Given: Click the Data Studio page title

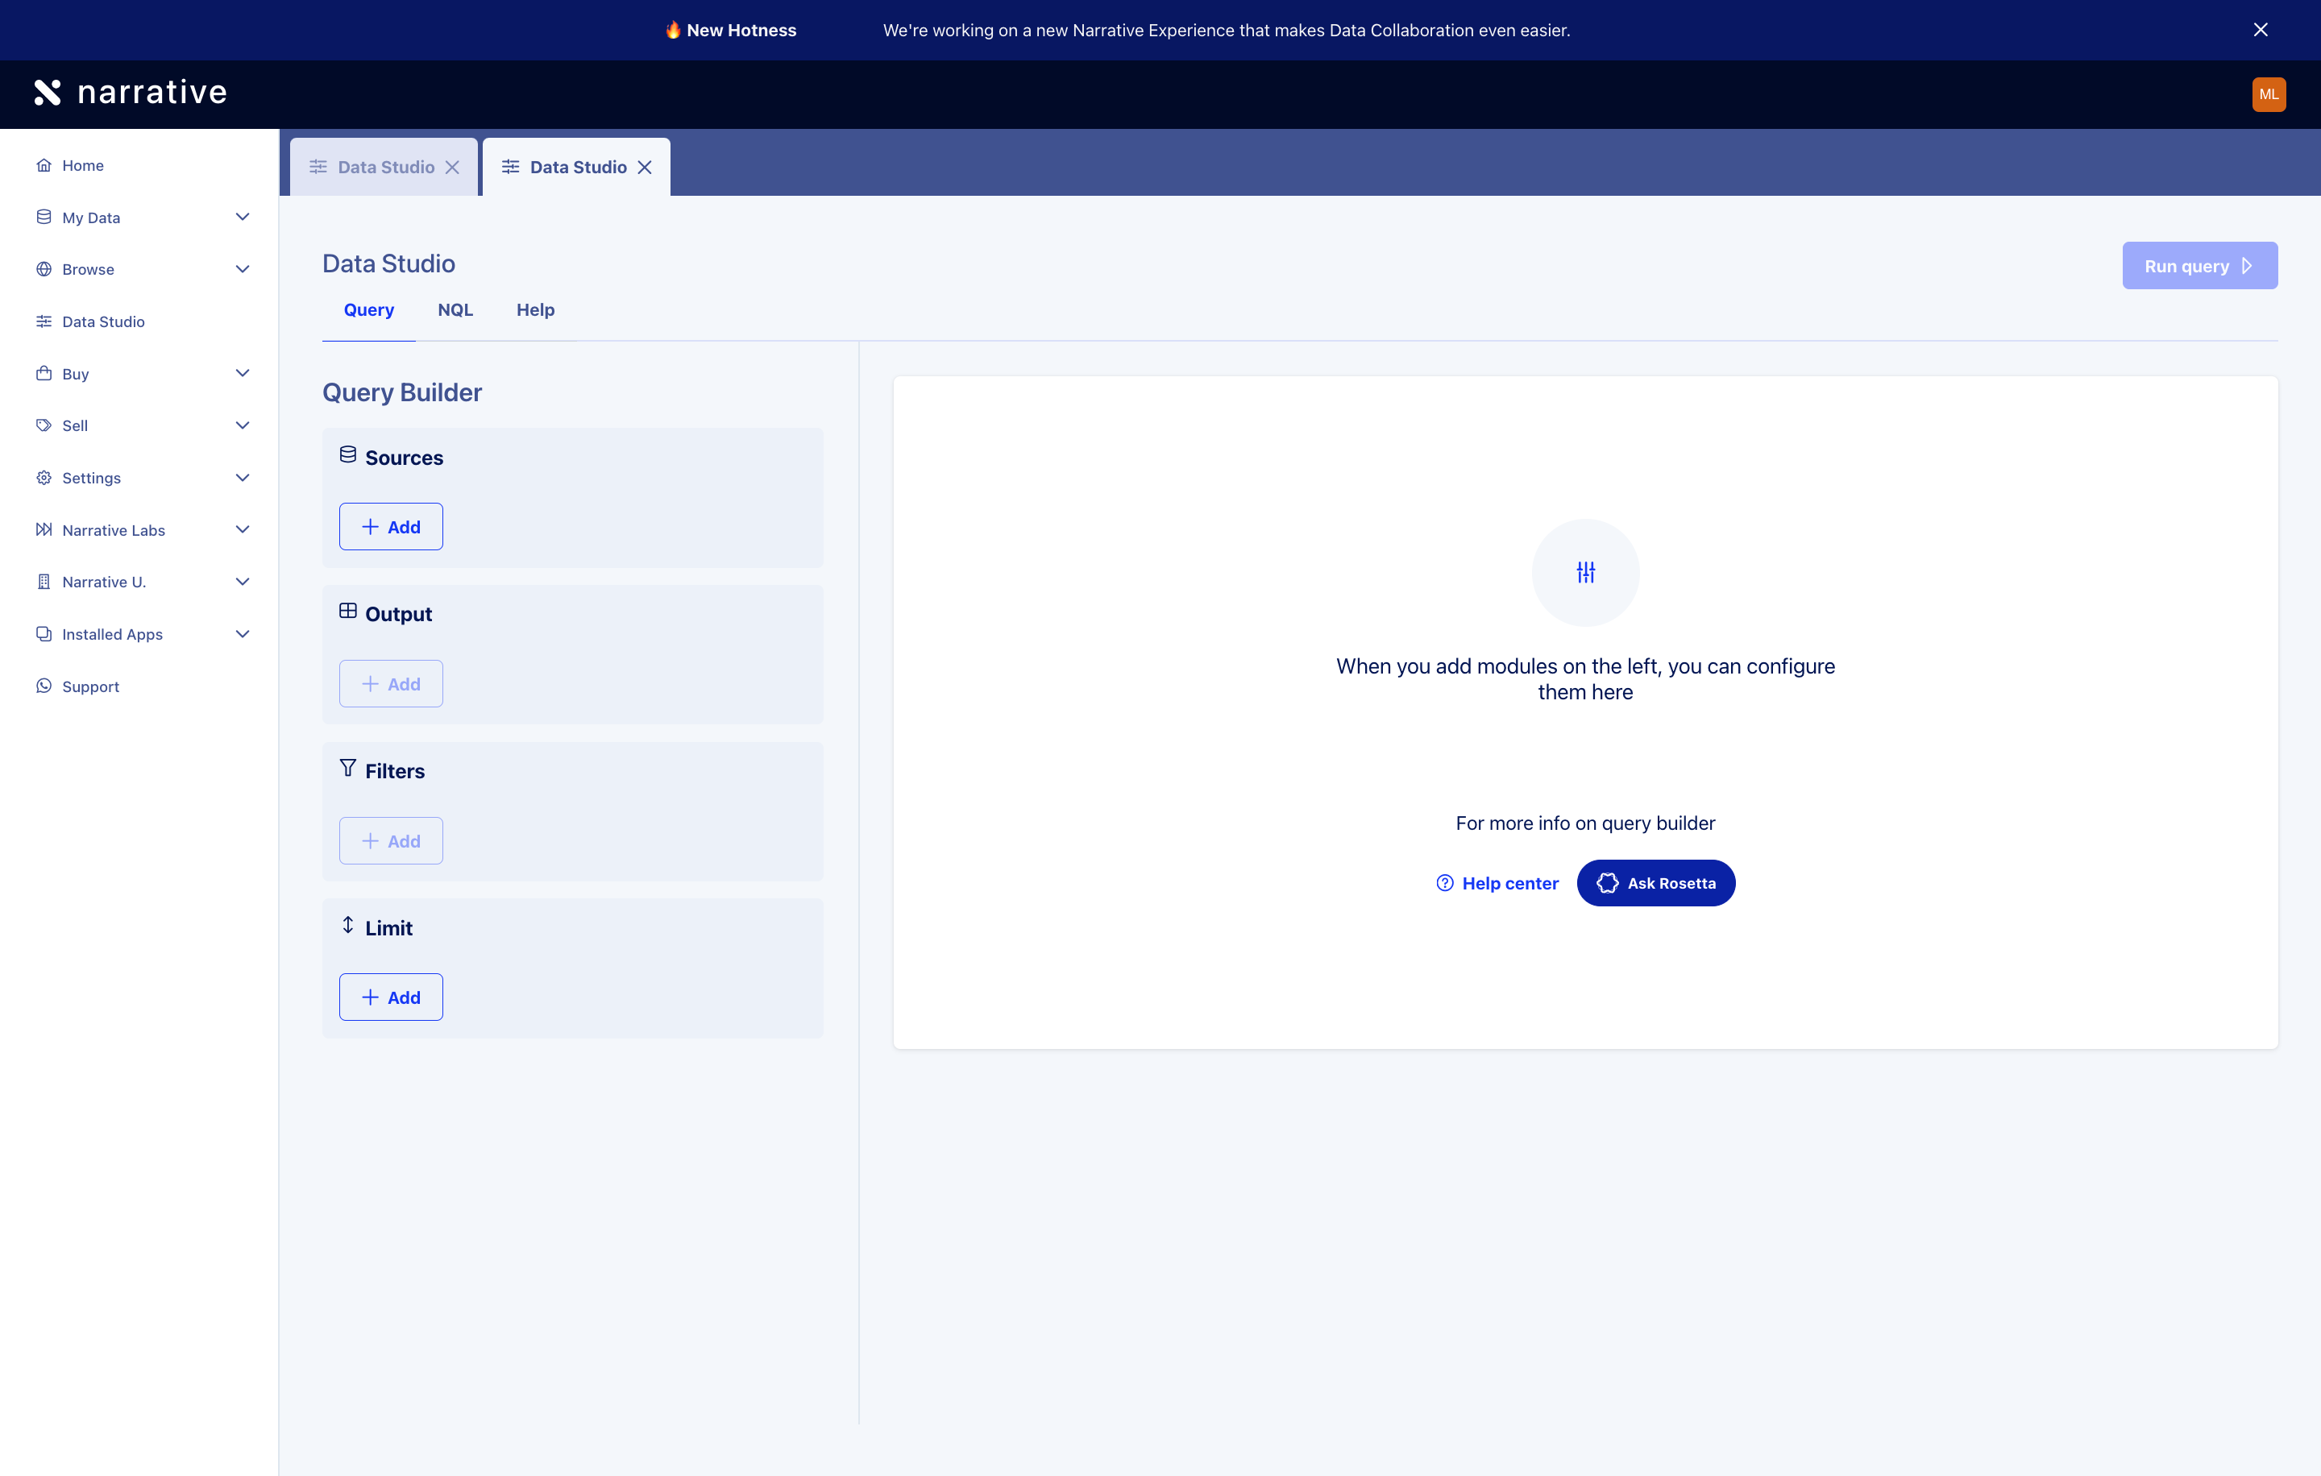Looking at the screenshot, I should tap(388, 263).
